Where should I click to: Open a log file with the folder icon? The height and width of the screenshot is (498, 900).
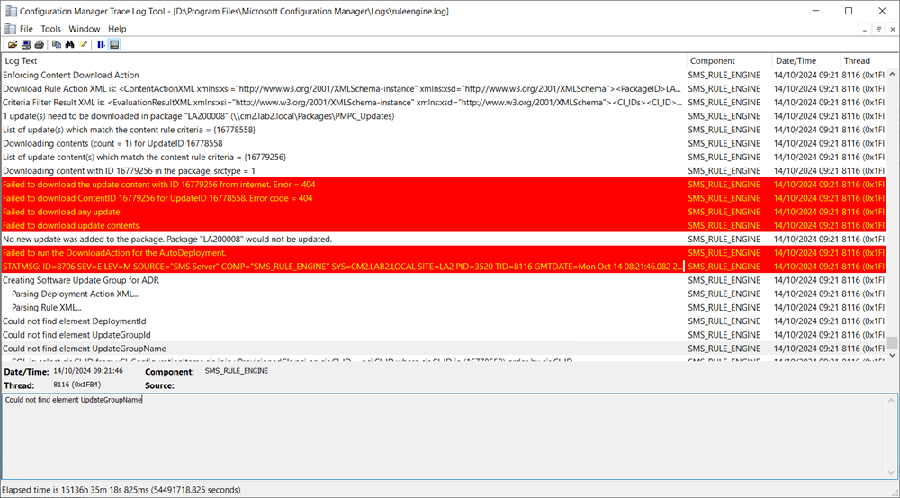12,44
